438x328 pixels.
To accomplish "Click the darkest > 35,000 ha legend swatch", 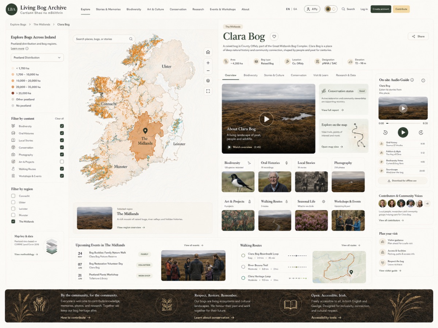I will point(13,93).
